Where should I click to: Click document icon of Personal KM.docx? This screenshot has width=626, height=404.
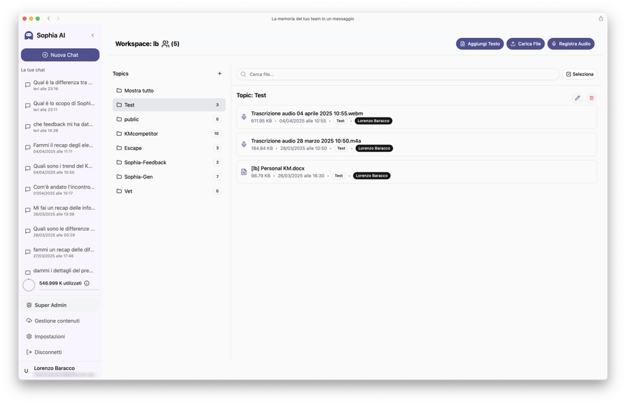pyautogui.click(x=244, y=172)
